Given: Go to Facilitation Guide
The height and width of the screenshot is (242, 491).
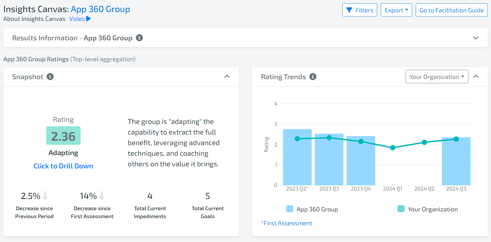Looking at the screenshot, I should click(x=452, y=10).
